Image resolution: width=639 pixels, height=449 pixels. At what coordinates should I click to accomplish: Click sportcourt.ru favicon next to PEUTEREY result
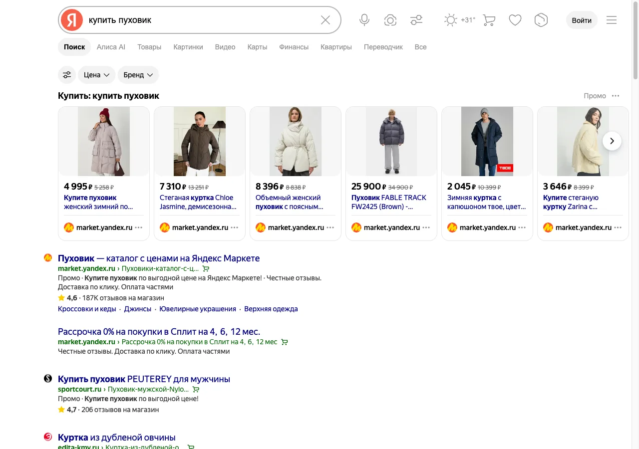(48, 379)
